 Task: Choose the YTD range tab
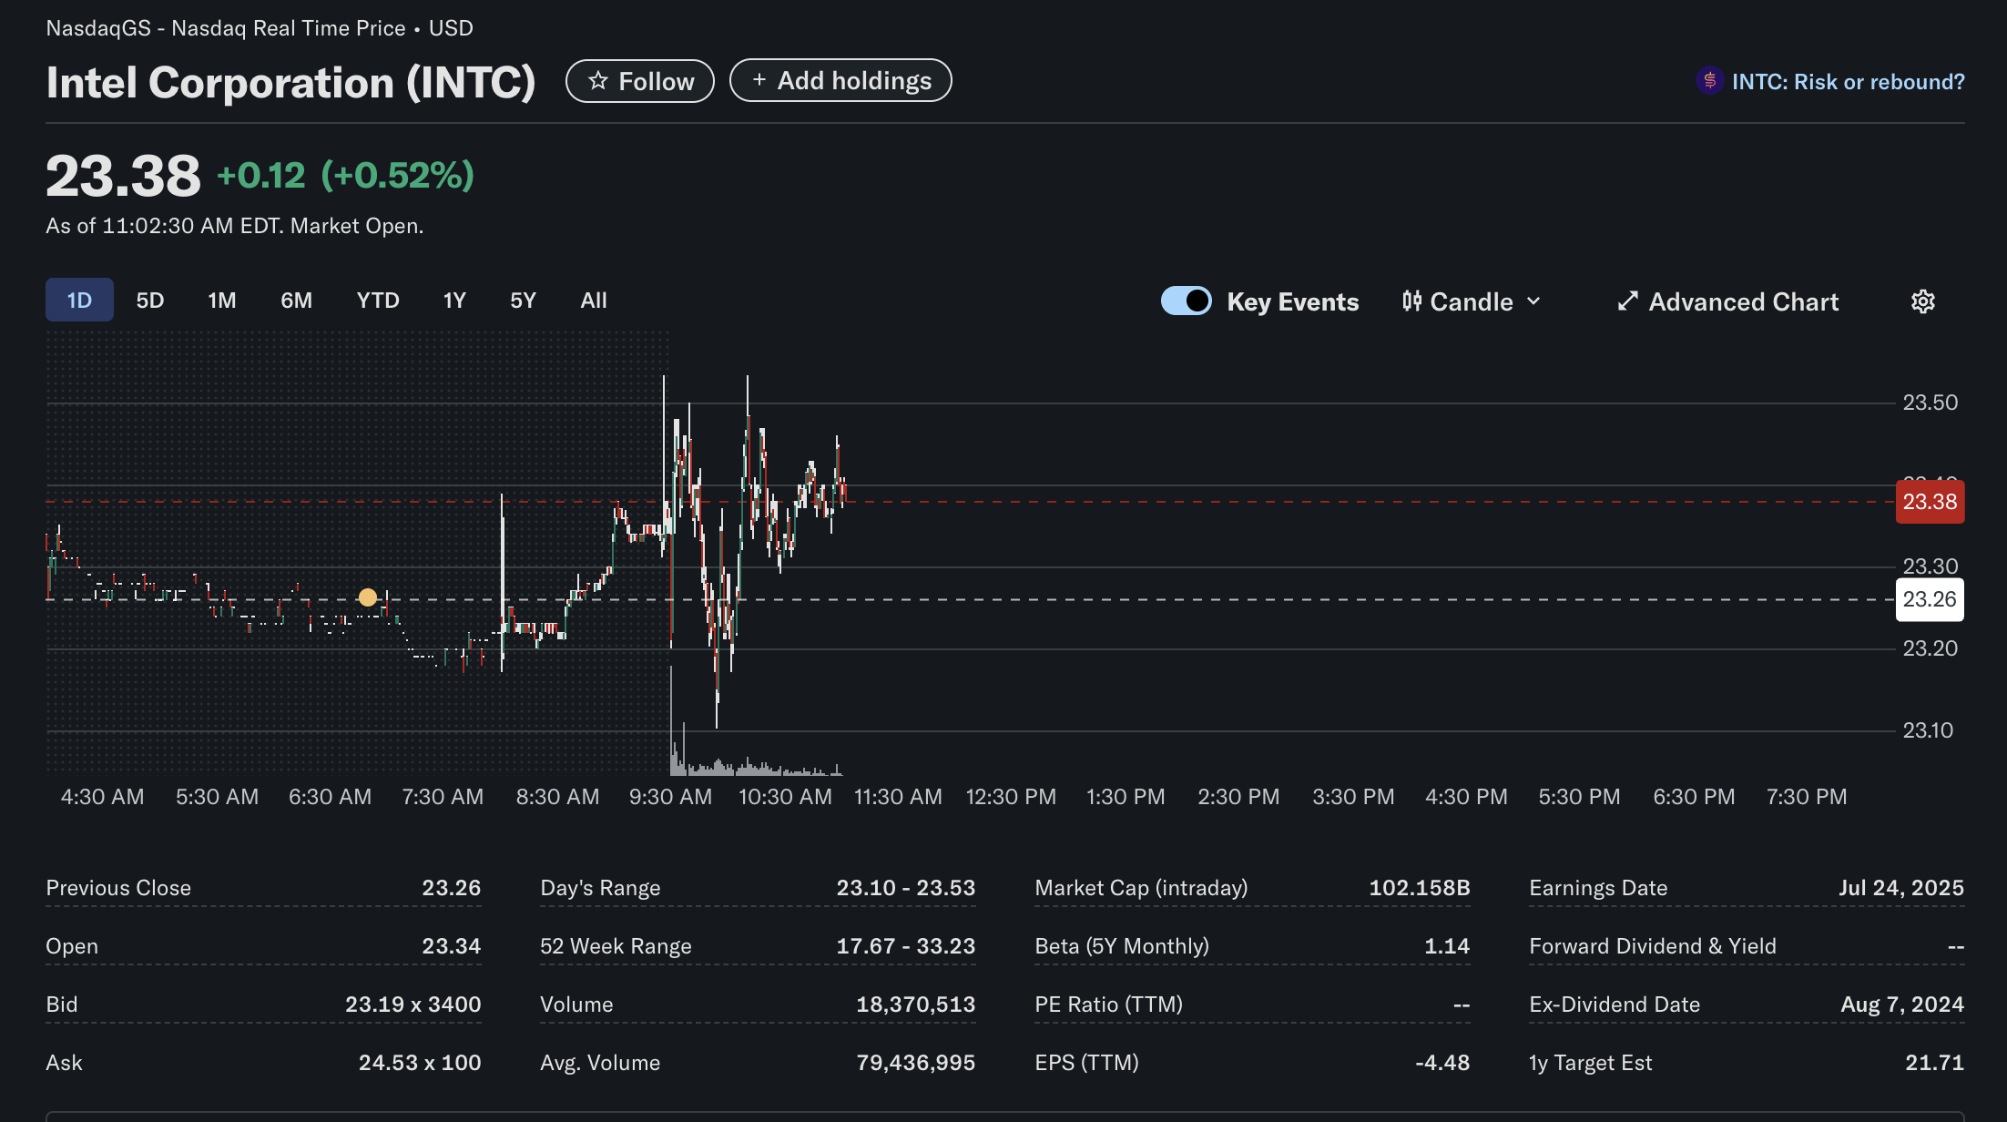pos(378,300)
